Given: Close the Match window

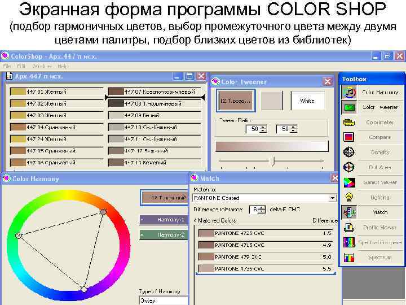Looking at the screenshot, I should [x=334, y=178].
